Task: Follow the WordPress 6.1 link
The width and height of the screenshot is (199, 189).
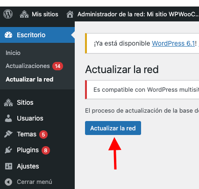Action: click(173, 43)
